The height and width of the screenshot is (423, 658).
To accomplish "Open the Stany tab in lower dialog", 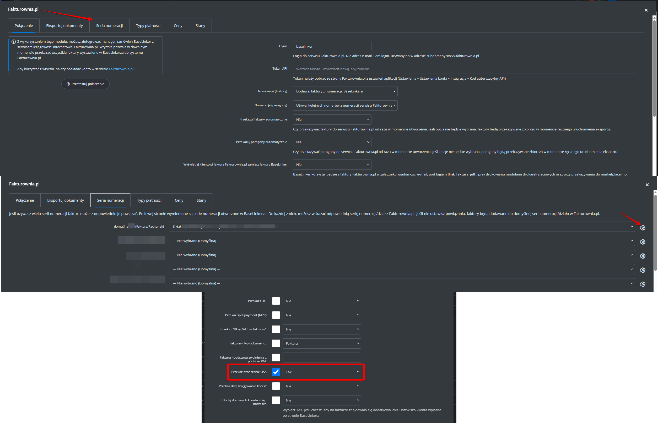I will 201,200.
